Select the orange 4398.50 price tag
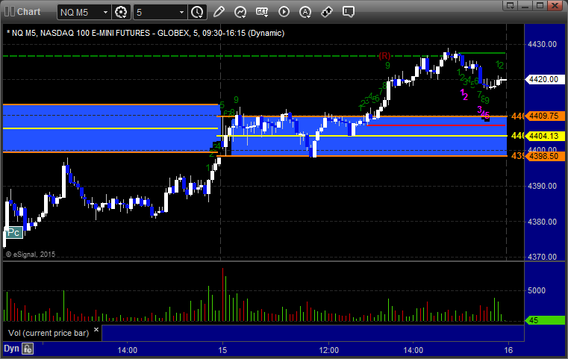This screenshot has height=359, width=568. (x=545, y=156)
